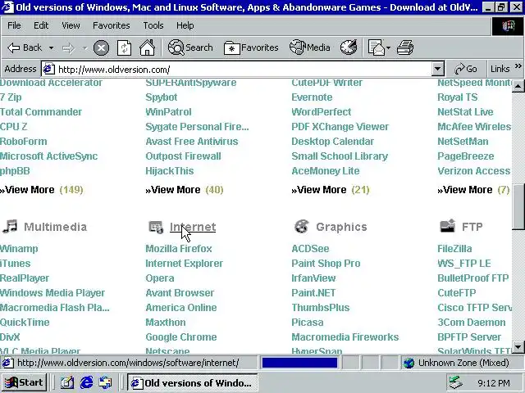Viewport: 525px width, 393px height.
Task: Open the Winamp link
Action: [19, 249]
